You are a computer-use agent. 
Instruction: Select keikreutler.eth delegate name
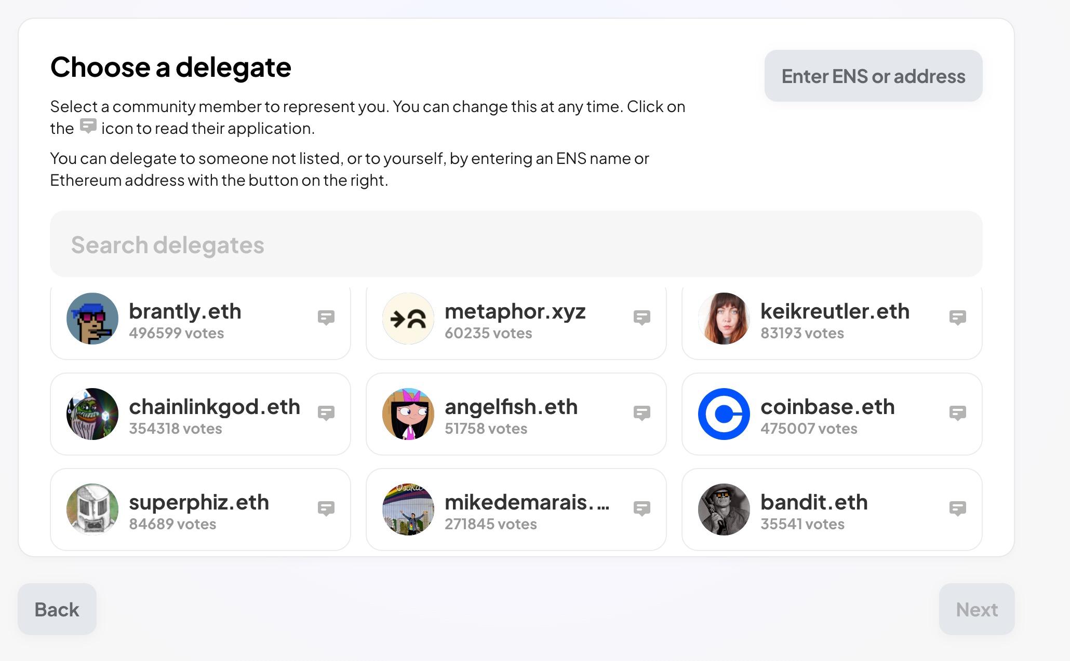(835, 312)
